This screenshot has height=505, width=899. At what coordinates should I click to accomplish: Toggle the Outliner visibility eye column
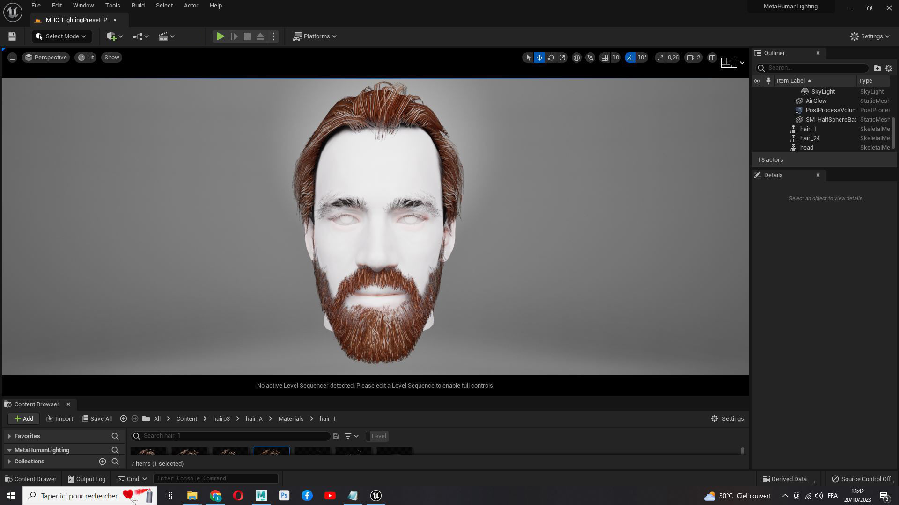[x=757, y=81]
